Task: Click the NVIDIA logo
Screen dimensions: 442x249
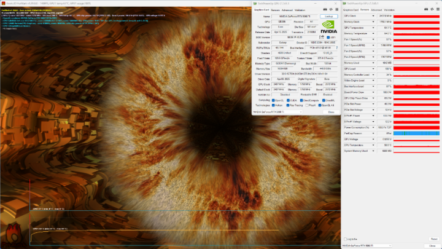Action: (328, 27)
